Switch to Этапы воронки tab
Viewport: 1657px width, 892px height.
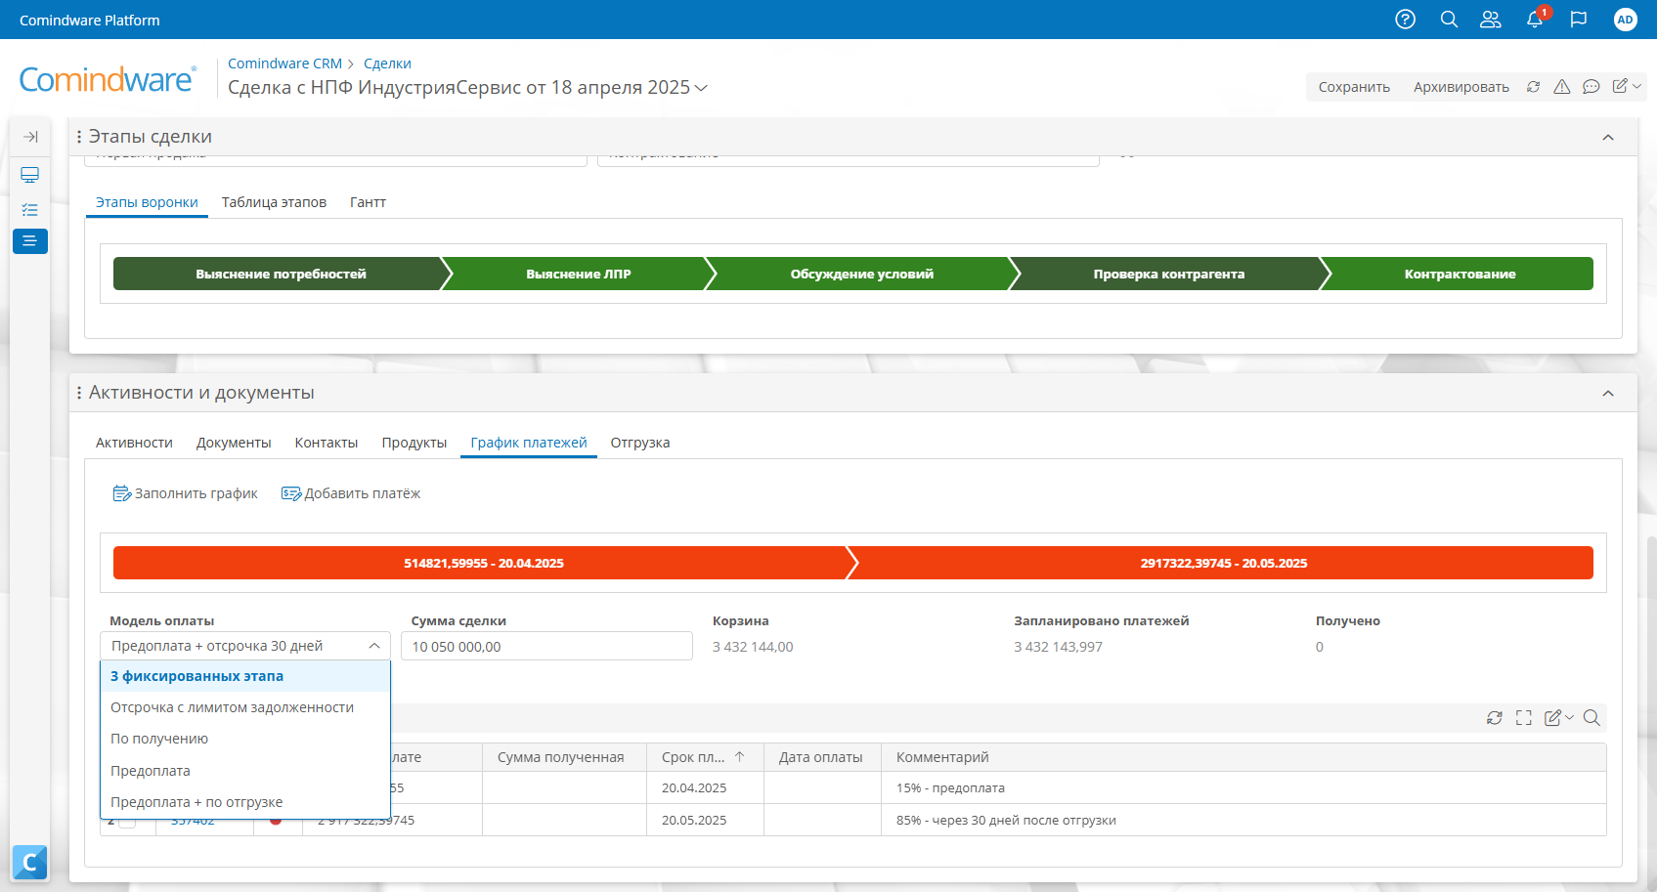click(147, 202)
